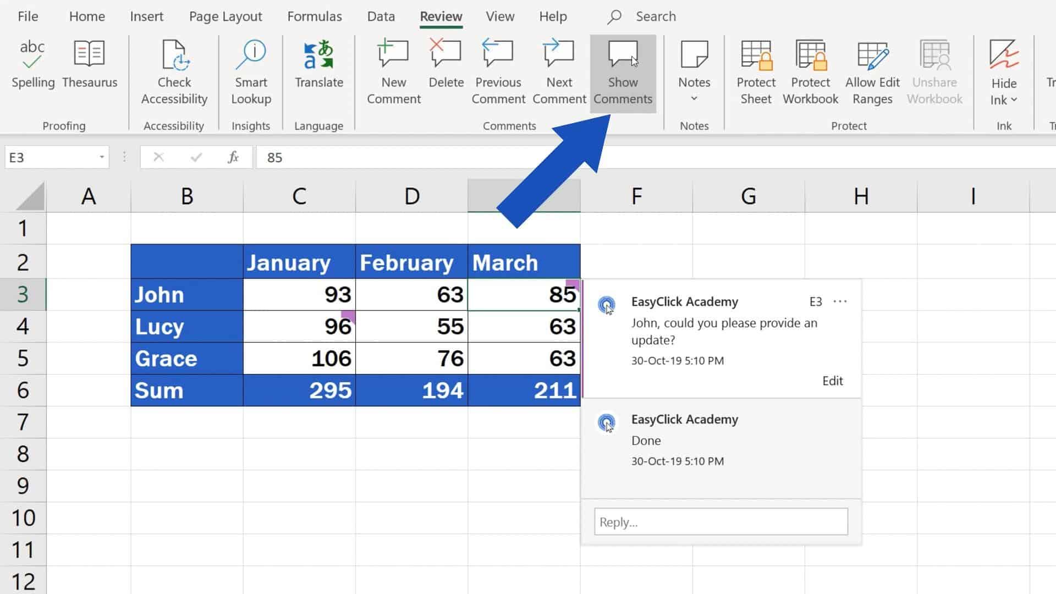Go to Previous Comment
Image resolution: width=1056 pixels, height=594 pixels.
(x=498, y=73)
